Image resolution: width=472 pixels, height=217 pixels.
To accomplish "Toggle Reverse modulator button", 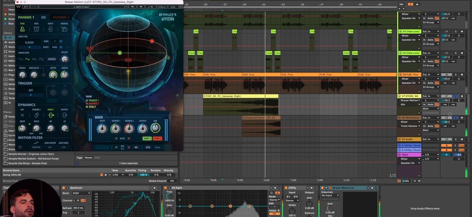I will (52, 59).
